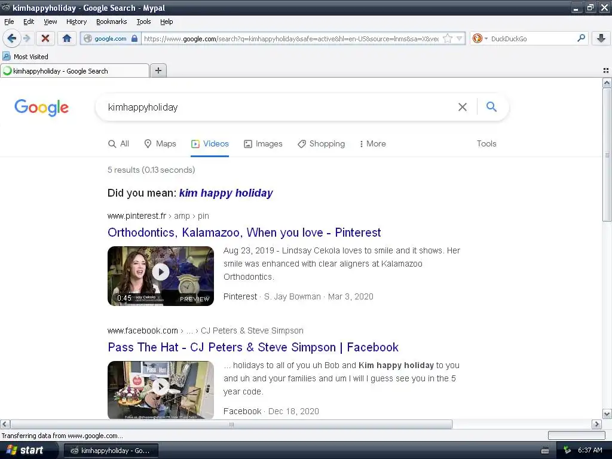Open the Help menu

166,22
